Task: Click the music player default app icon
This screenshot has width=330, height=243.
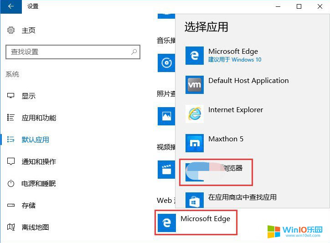Action: [x=166, y=63]
